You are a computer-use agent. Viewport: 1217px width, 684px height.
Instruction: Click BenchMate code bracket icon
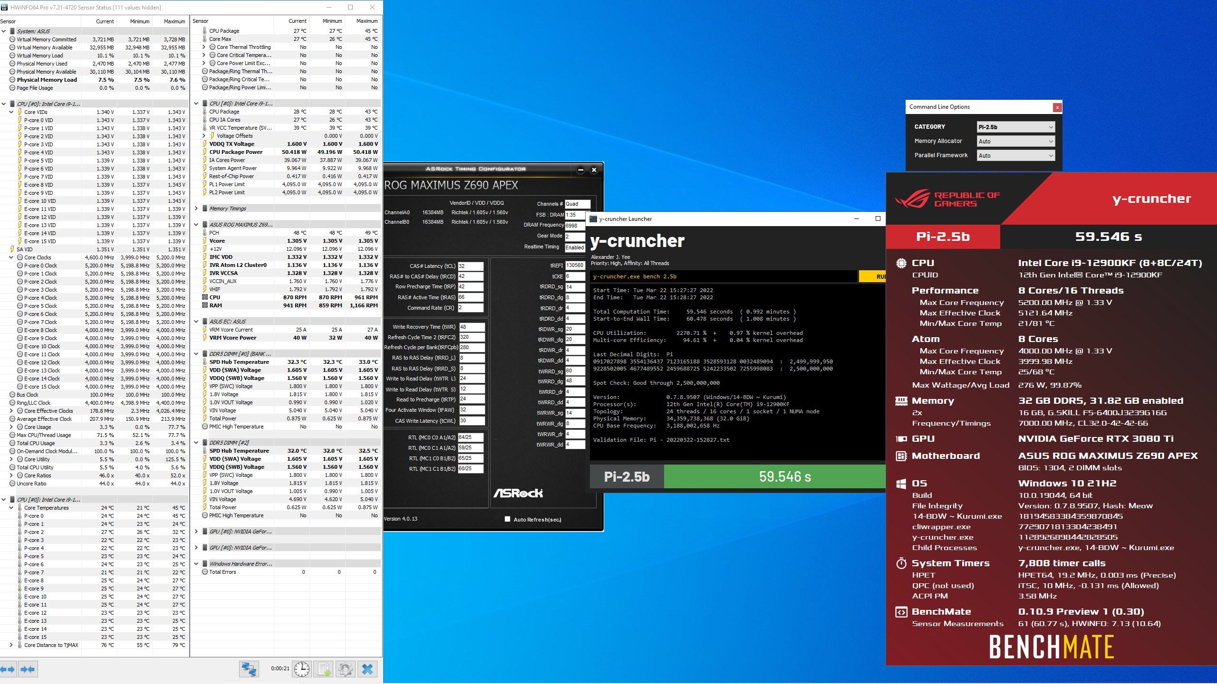(x=901, y=612)
